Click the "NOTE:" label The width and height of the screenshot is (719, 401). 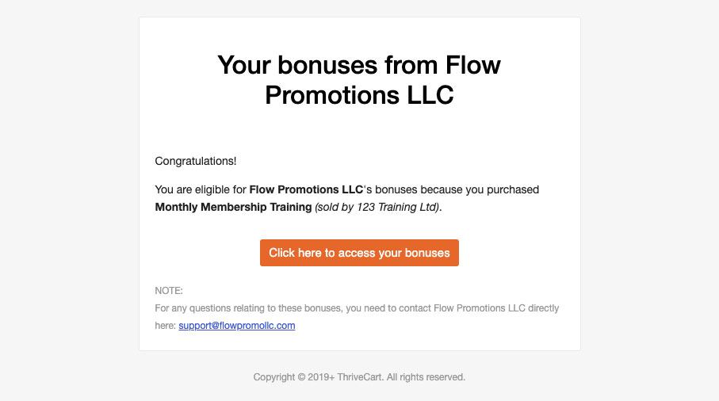[x=169, y=291]
